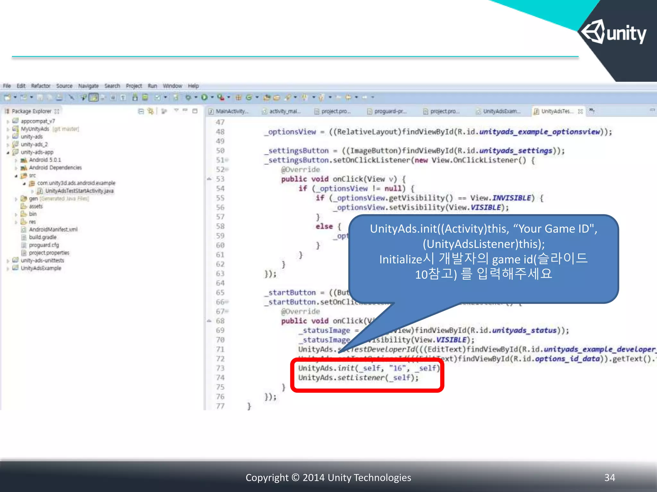This screenshot has height=492, width=657.
Task: Open the File menu
Action: 7,86
